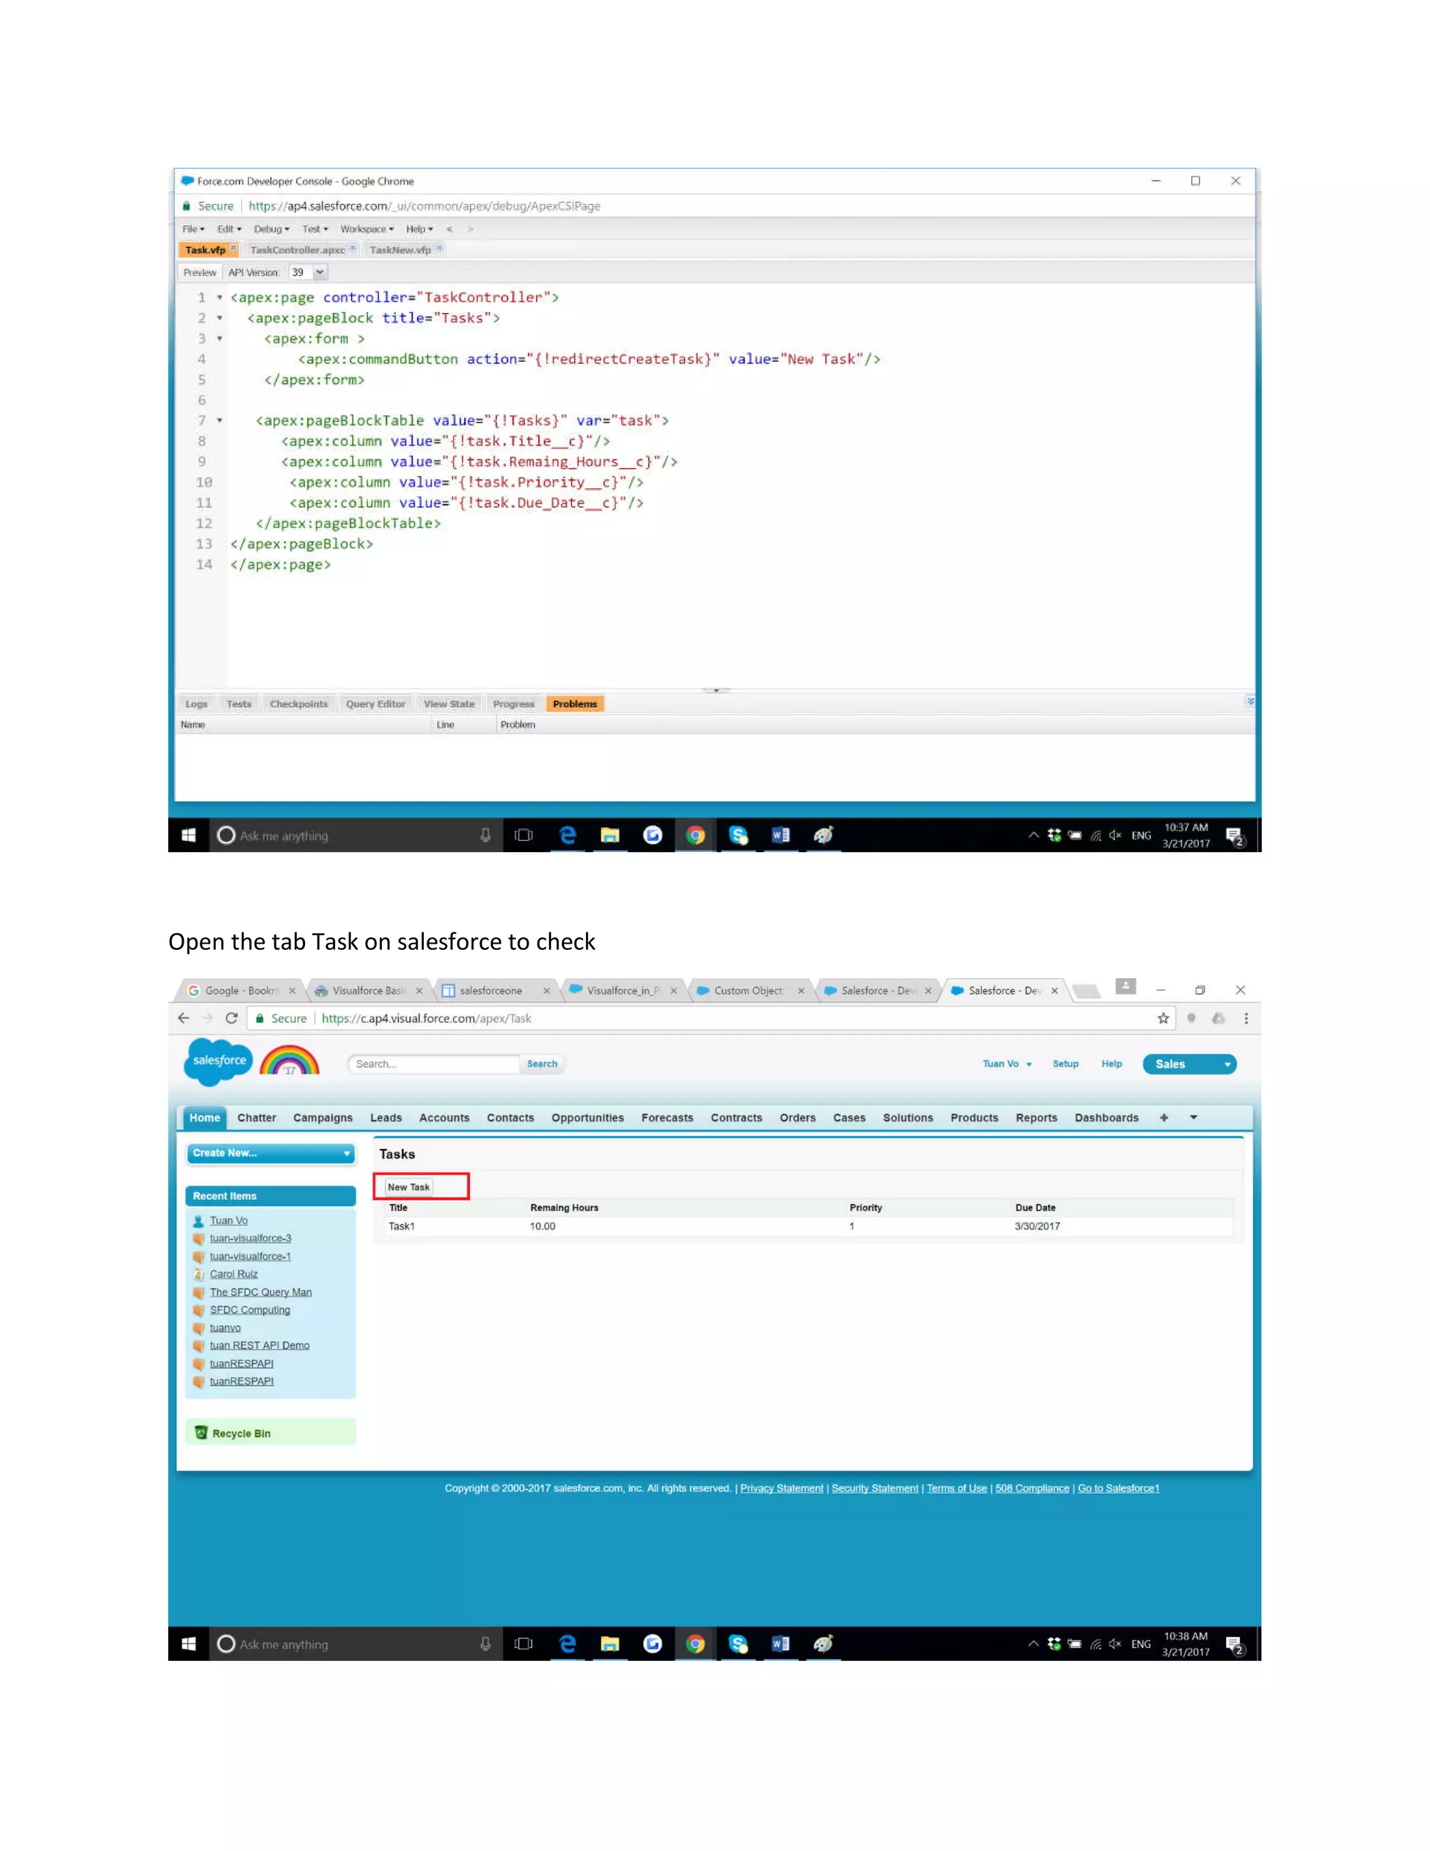Open the Checkpoints panel tab

298,703
